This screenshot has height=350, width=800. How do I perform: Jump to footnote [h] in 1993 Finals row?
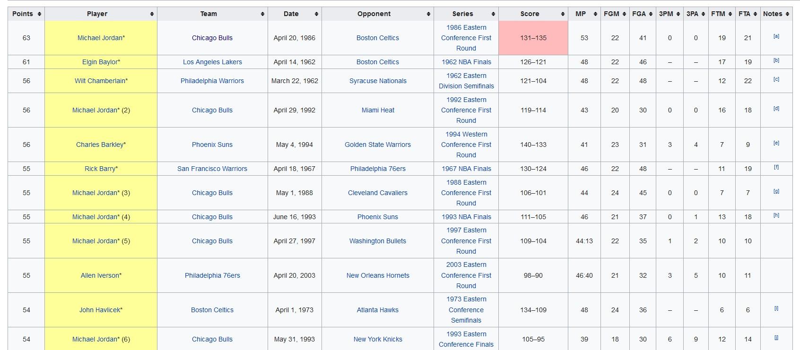(x=776, y=215)
